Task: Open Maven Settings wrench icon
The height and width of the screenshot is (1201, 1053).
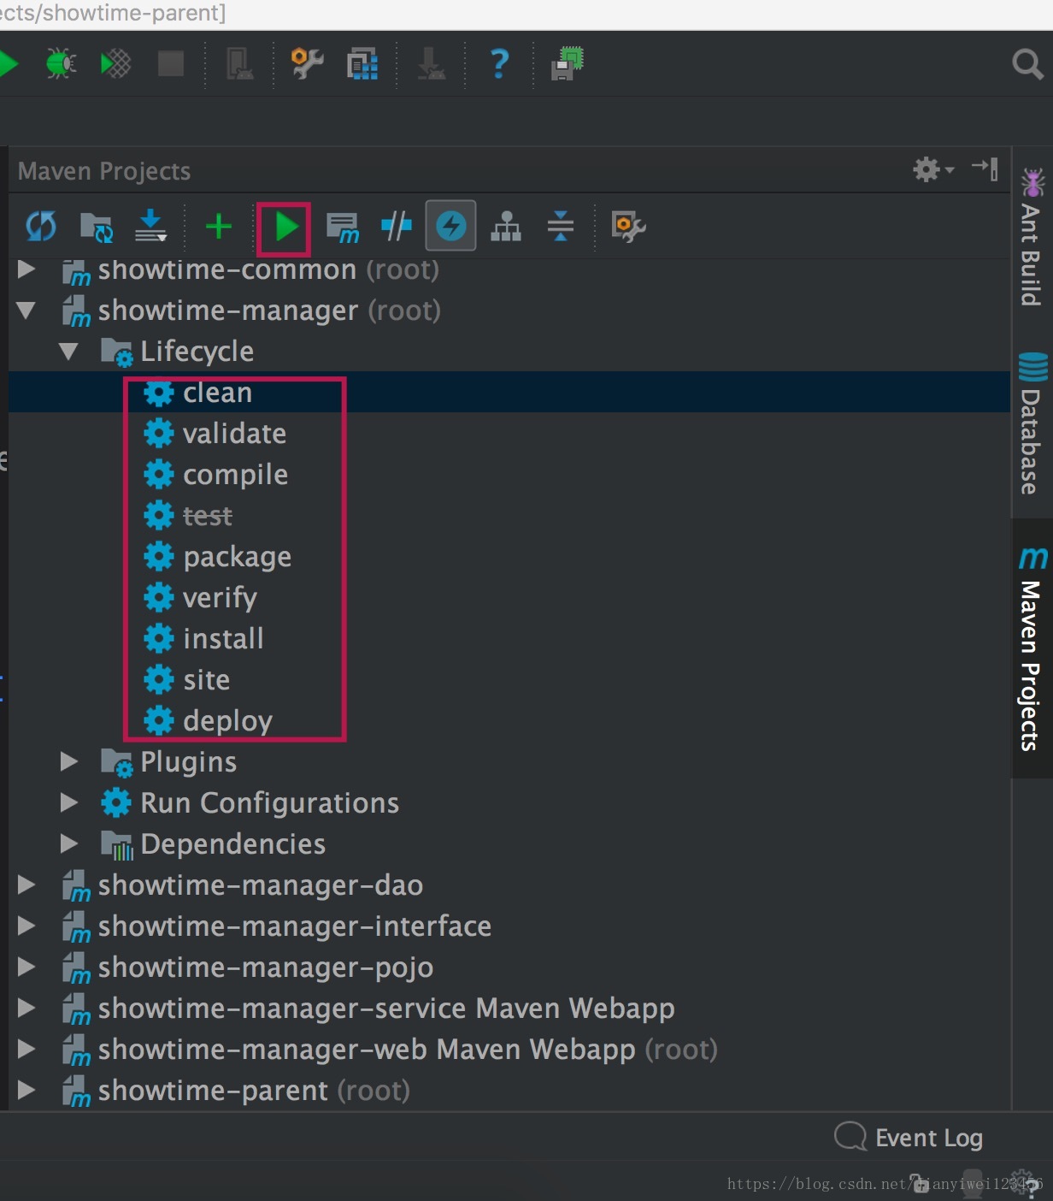Action: click(x=628, y=227)
